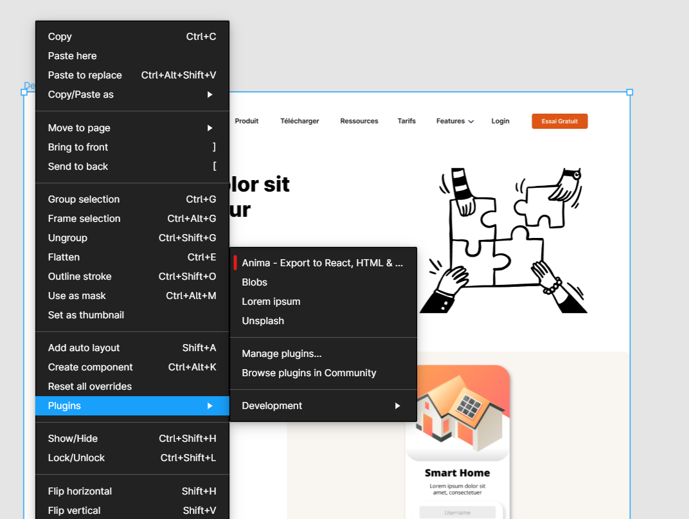Screen dimensions: 689x519
Task: Run the Anima export plugin
Action: (x=323, y=263)
